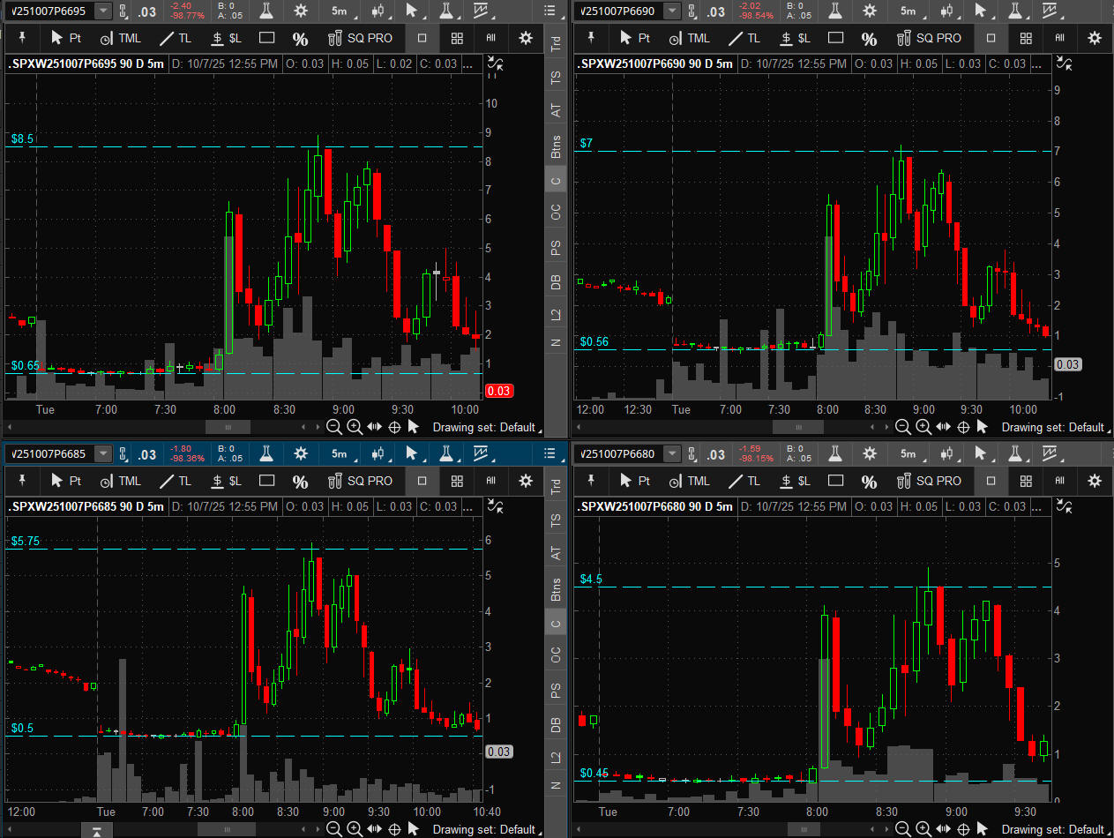Open symbol dropdown arrow for P6695
The height and width of the screenshot is (838, 1114).
(x=103, y=11)
